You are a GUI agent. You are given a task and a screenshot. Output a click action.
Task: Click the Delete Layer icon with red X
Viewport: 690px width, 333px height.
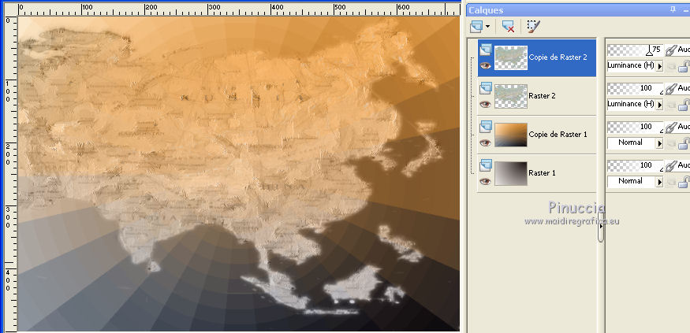508,27
